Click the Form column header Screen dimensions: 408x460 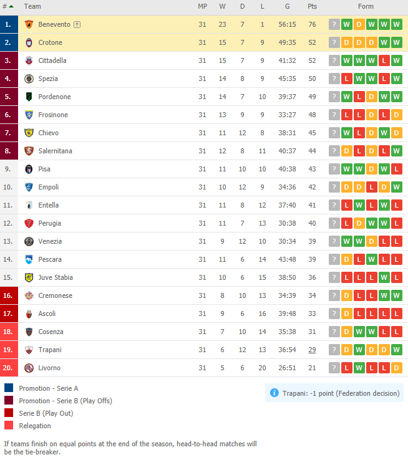click(366, 6)
